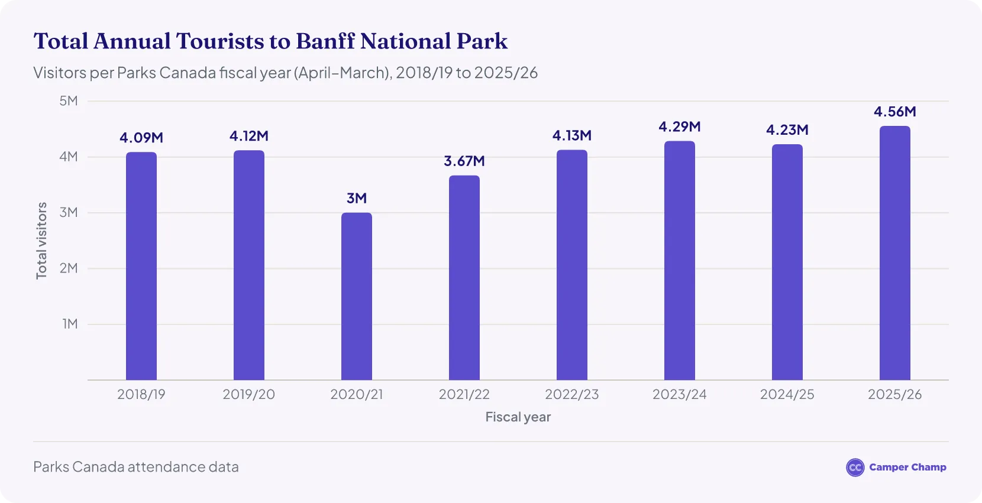Select the '4.56M' data label

895,112
